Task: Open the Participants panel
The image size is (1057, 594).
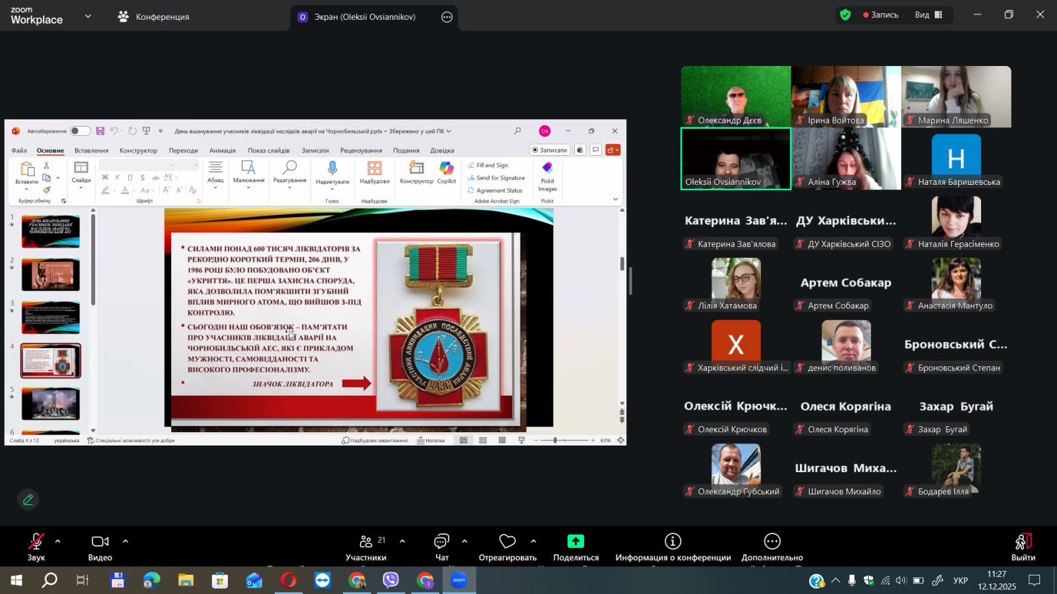Action: pos(366,542)
